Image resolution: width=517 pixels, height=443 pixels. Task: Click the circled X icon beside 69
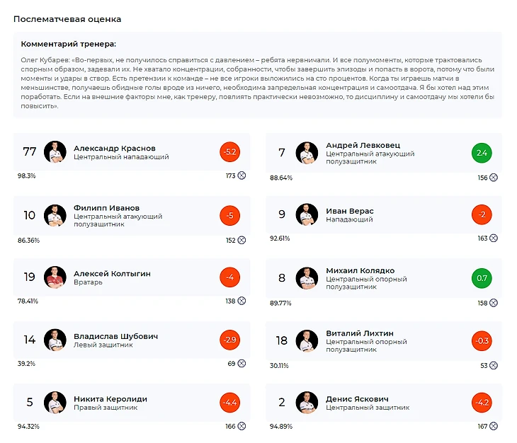(x=242, y=363)
